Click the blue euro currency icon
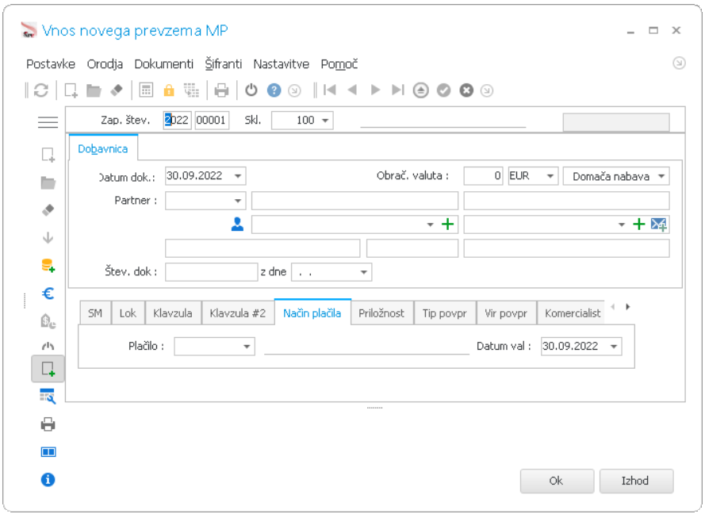Viewport: 705px width, 514px height. click(x=48, y=293)
